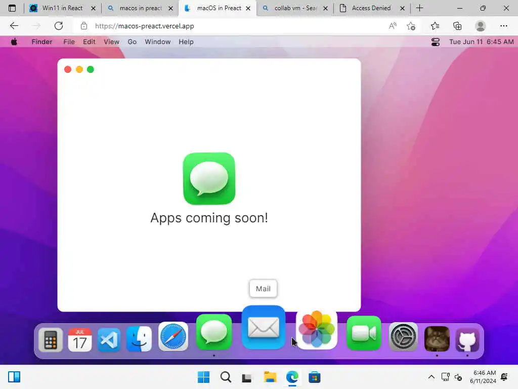Image resolution: width=518 pixels, height=389 pixels.
Task: Click the cat photo icon in dock
Action: pyautogui.click(x=437, y=339)
